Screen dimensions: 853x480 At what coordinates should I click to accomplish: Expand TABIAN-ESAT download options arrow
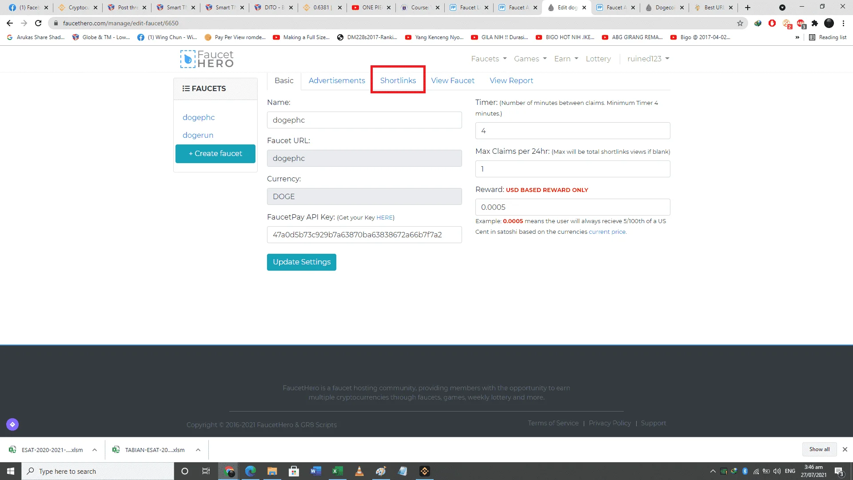click(198, 450)
